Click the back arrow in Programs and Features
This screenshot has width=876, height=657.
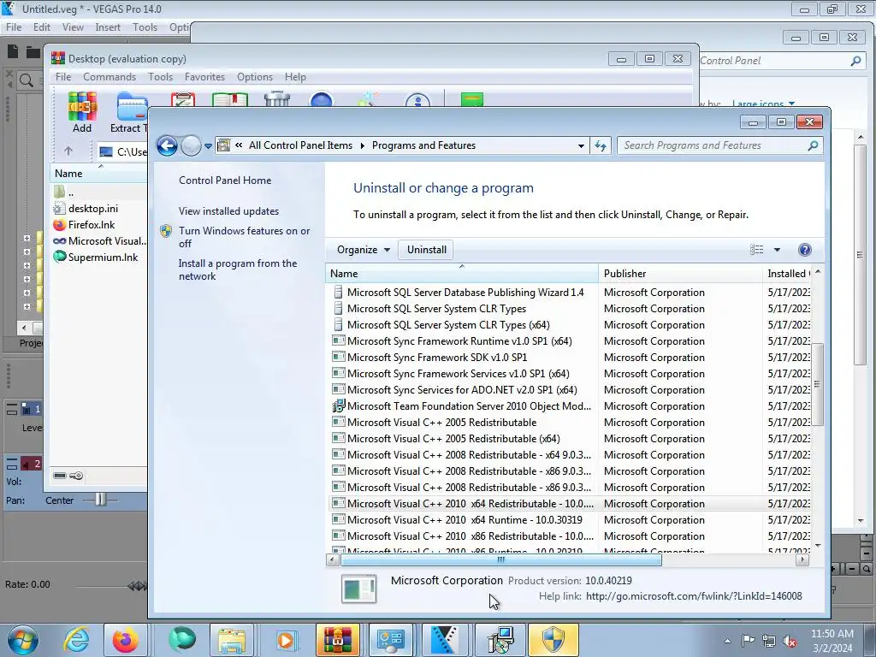pyautogui.click(x=167, y=145)
